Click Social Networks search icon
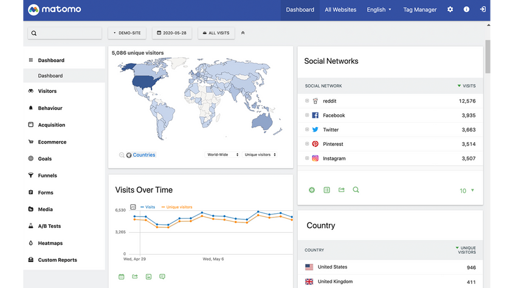Viewport: 513px width, 288px height. click(x=356, y=190)
